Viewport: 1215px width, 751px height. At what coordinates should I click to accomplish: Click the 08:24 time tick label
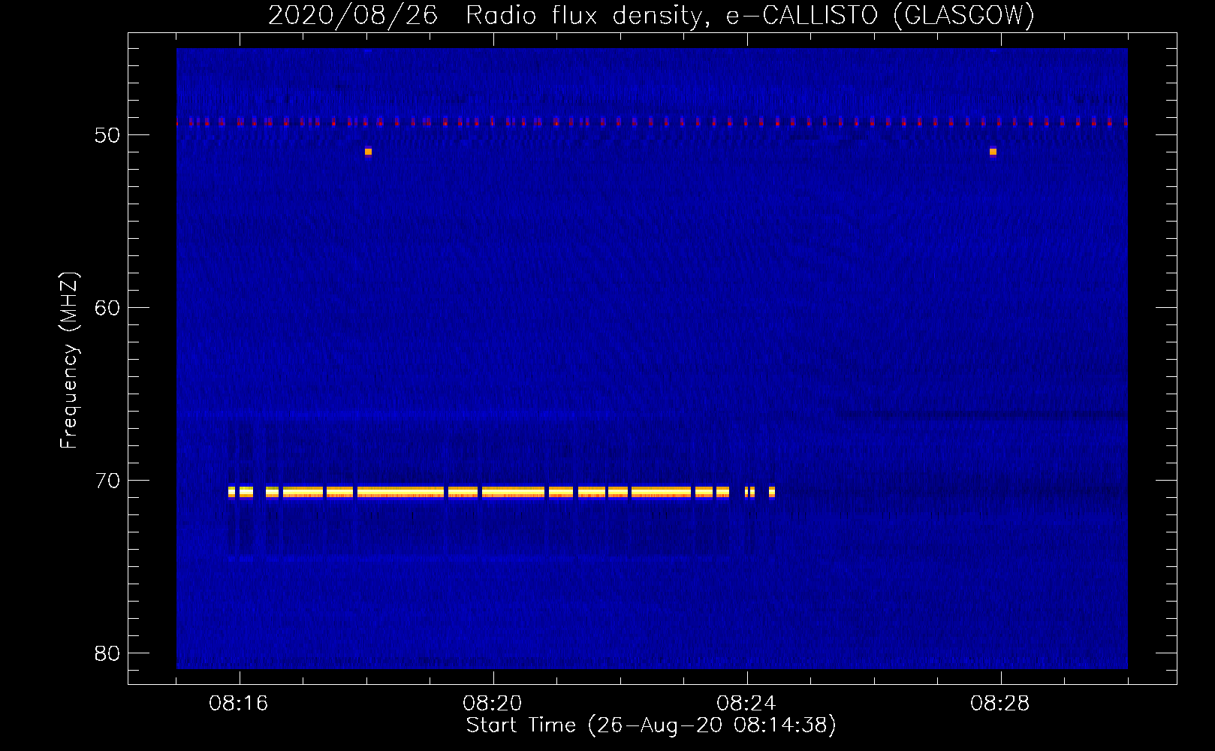point(746,704)
